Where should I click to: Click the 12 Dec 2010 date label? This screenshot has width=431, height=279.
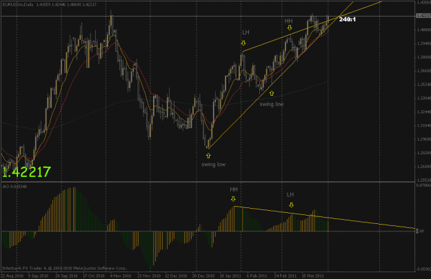point(176,276)
